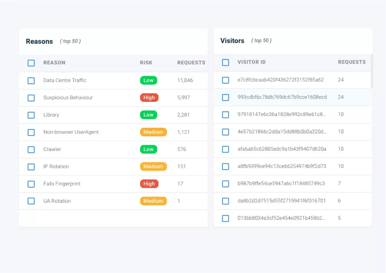Click the Medium badge next to IP Rotation

click(153, 167)
